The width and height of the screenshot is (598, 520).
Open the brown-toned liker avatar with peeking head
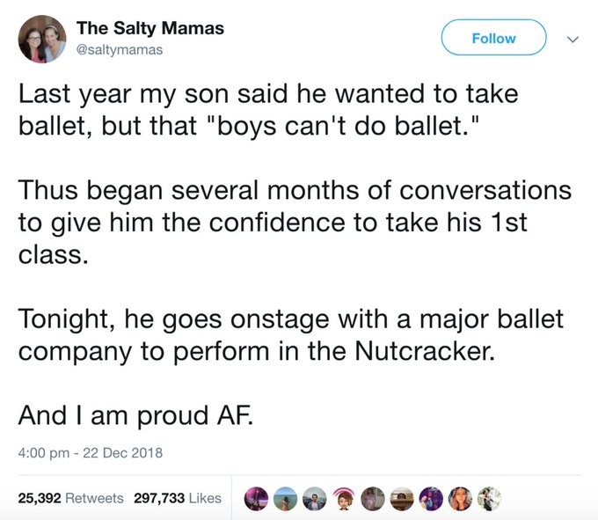point(402,499)
